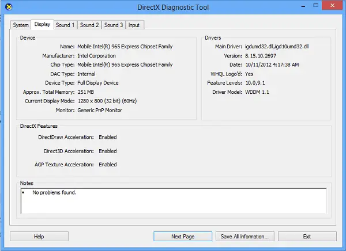
Task: Click driver date '10/11/2012 4:17:38 AM'
Action: click(272, 65)
